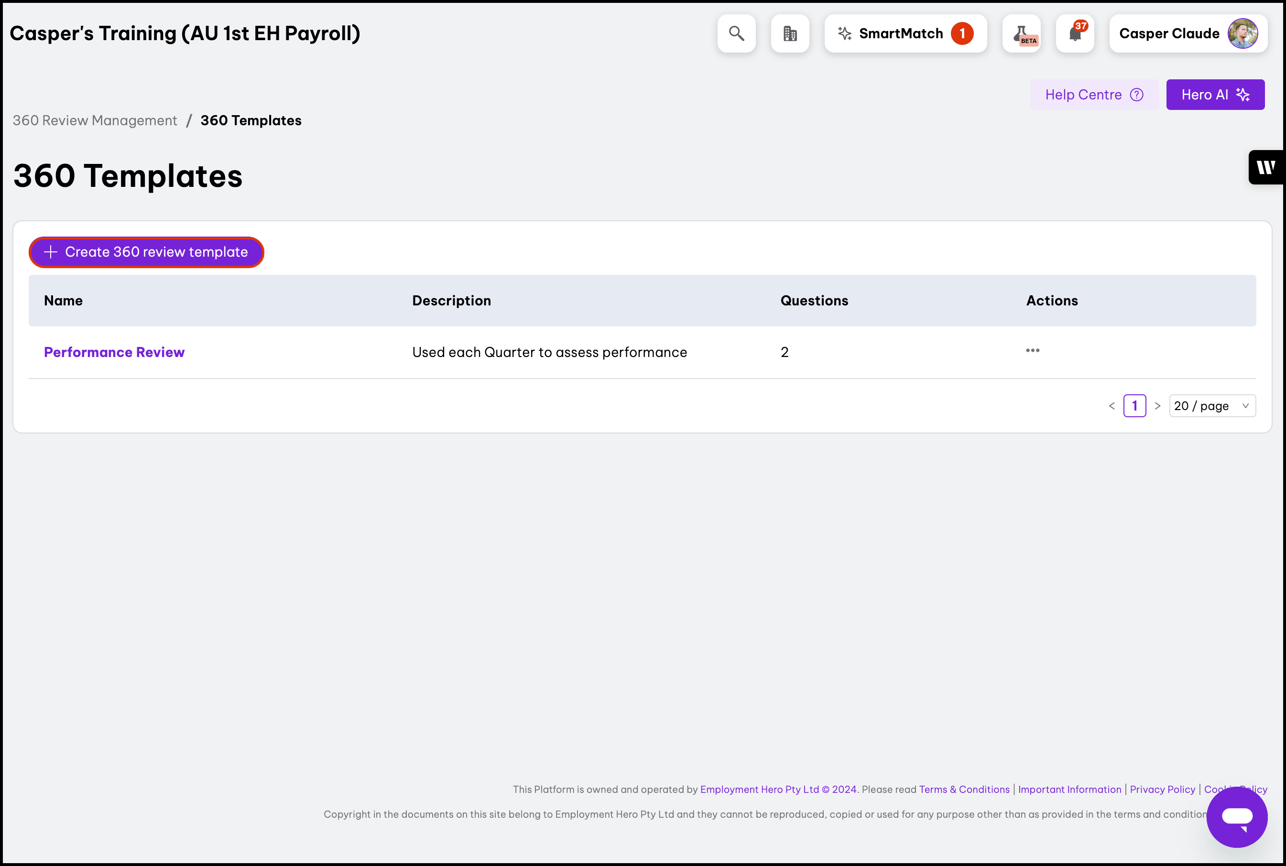Open the organisation building icon

coord(790,33)
